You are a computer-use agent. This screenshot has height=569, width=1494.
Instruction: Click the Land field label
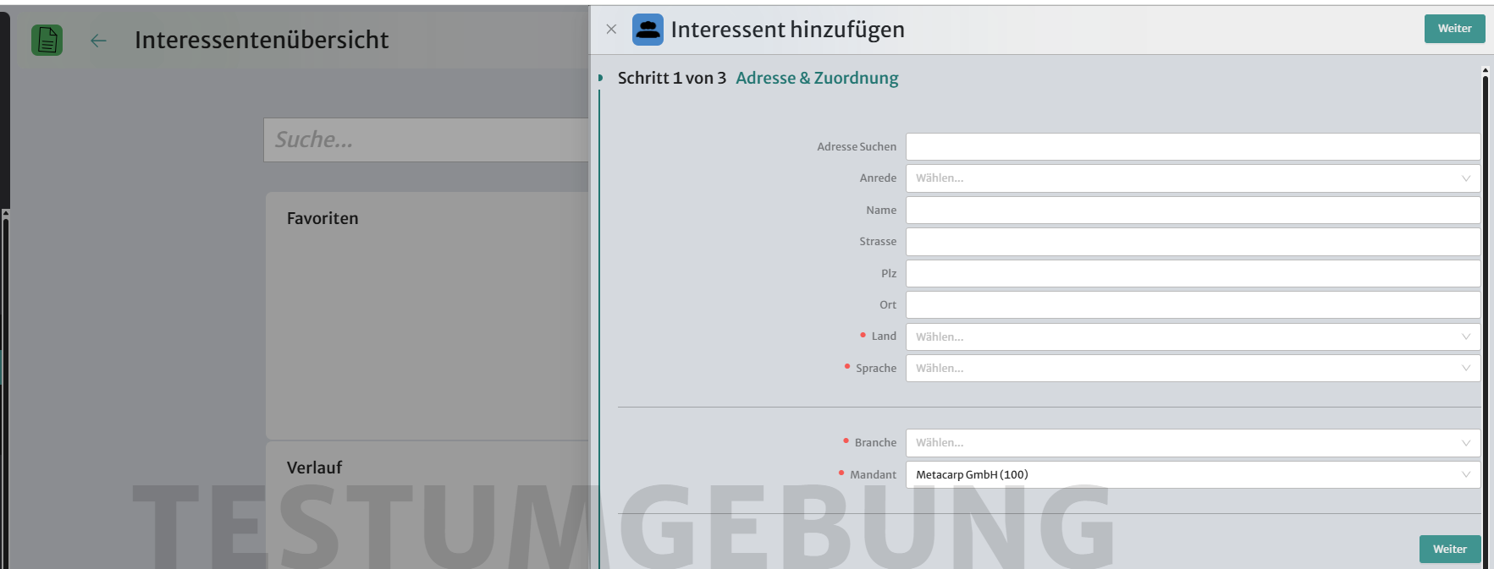pyautogui.click(x=884, y=336)
